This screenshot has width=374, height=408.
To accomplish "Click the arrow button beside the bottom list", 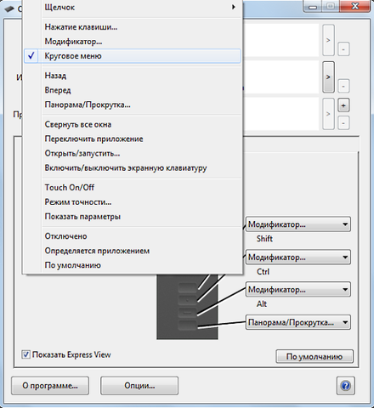I will 328,114.
